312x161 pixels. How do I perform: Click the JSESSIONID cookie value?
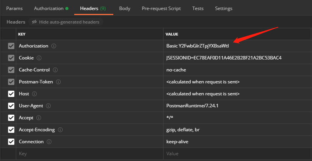tap(224, 58)
